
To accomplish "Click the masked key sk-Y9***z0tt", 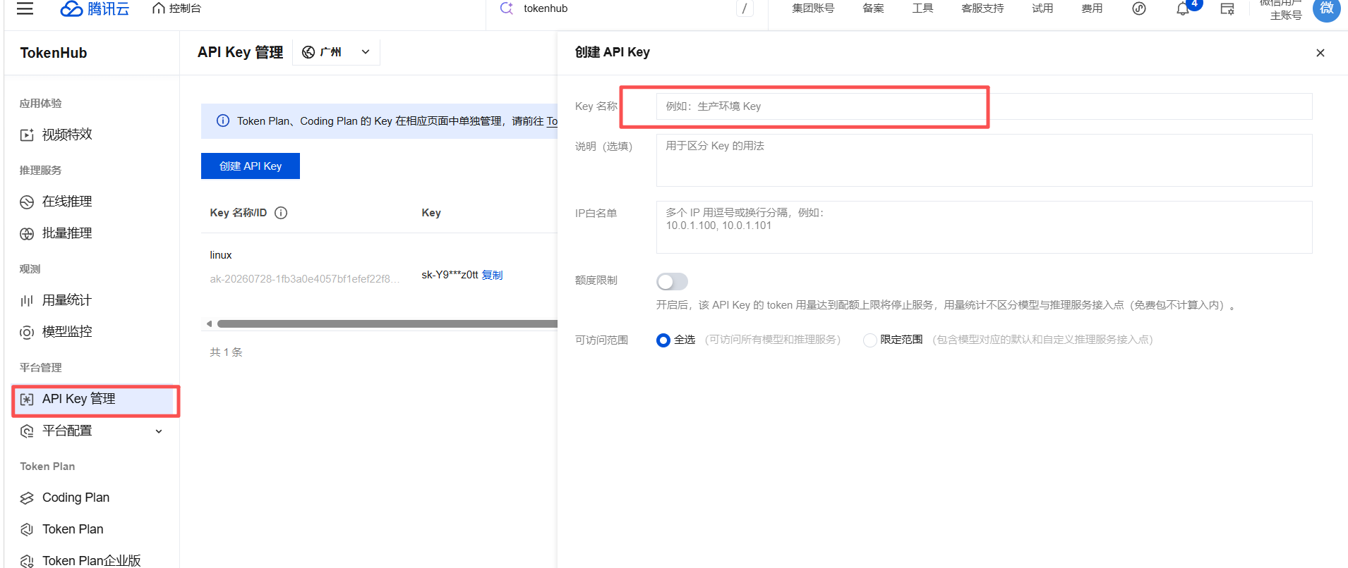I will 450,275.
